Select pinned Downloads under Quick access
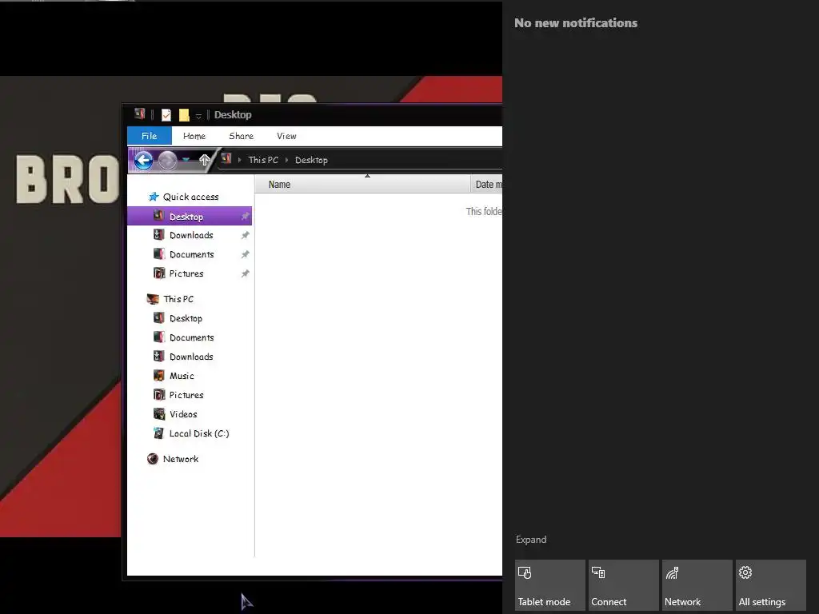 (x=191, y=235)
